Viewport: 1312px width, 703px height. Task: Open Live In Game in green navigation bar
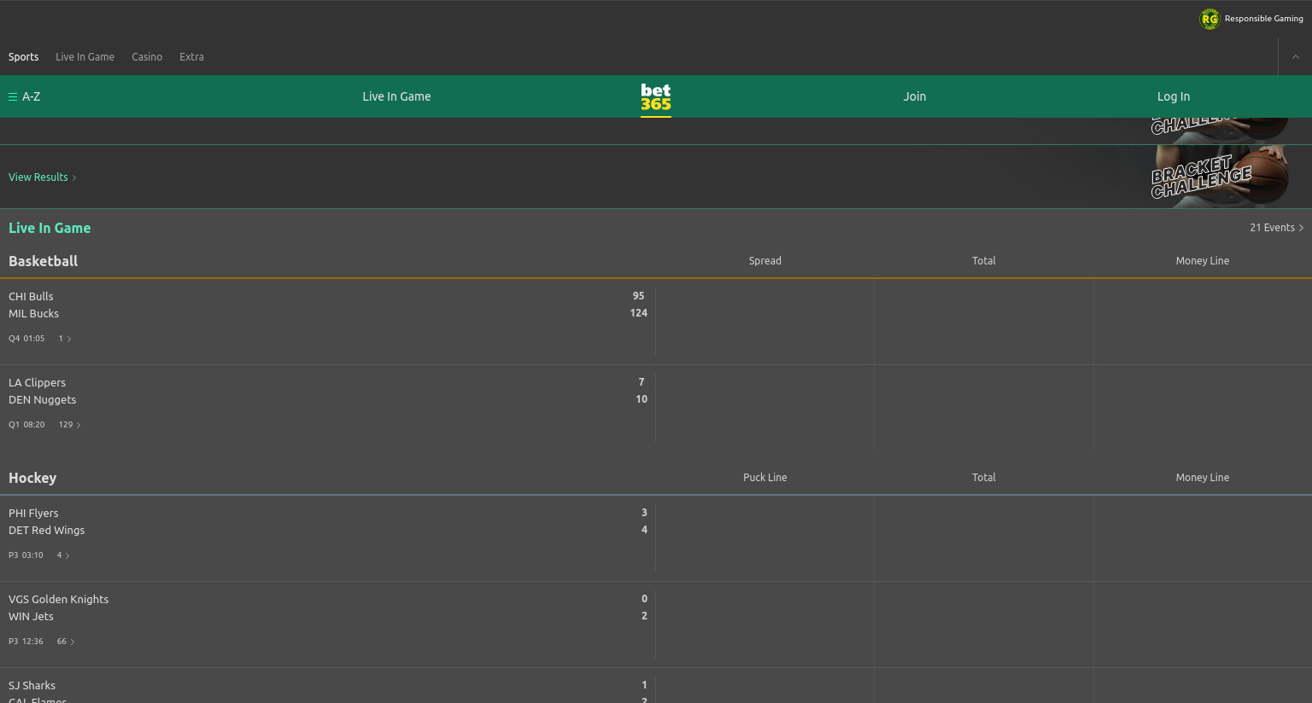click(x=396, y=96)
